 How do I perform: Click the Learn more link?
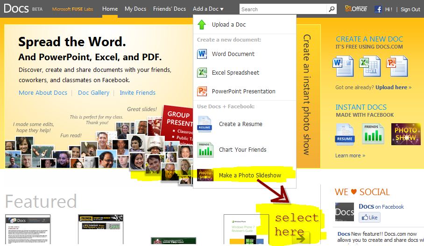pos(350,156)
